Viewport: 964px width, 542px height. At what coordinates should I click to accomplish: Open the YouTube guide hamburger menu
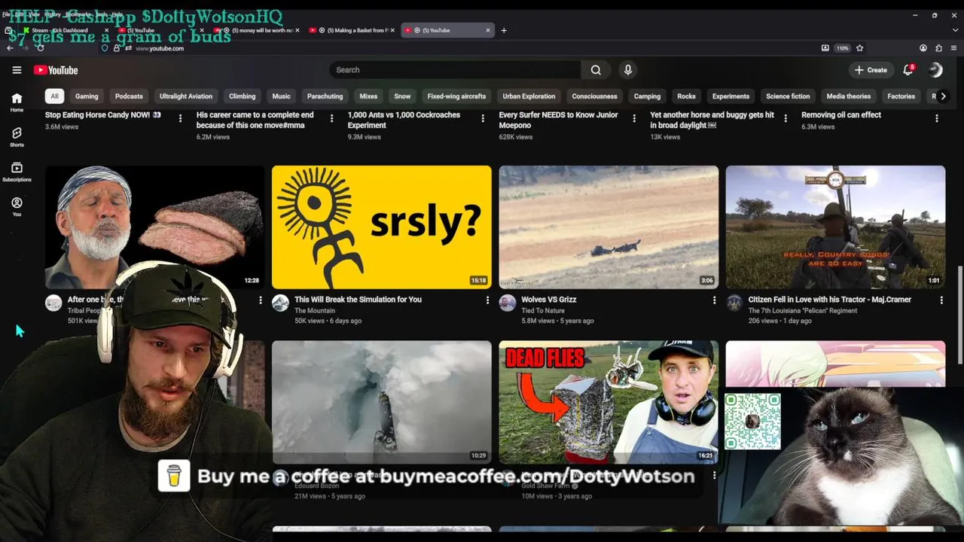coord(17,70)
